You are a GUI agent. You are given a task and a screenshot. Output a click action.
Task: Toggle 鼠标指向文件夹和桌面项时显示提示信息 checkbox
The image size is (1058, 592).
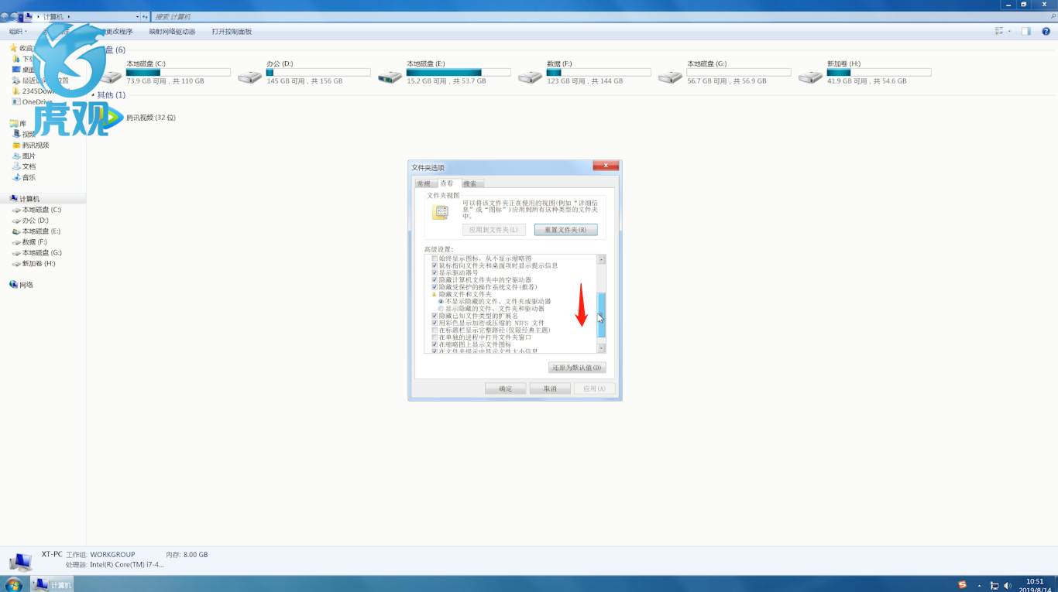click(435, 265)
